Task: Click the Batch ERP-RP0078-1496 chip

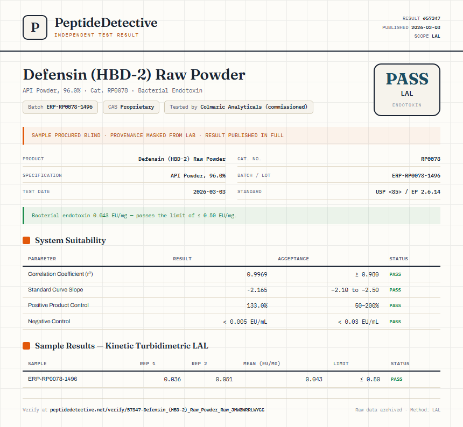Action: [x=60, y=107]
